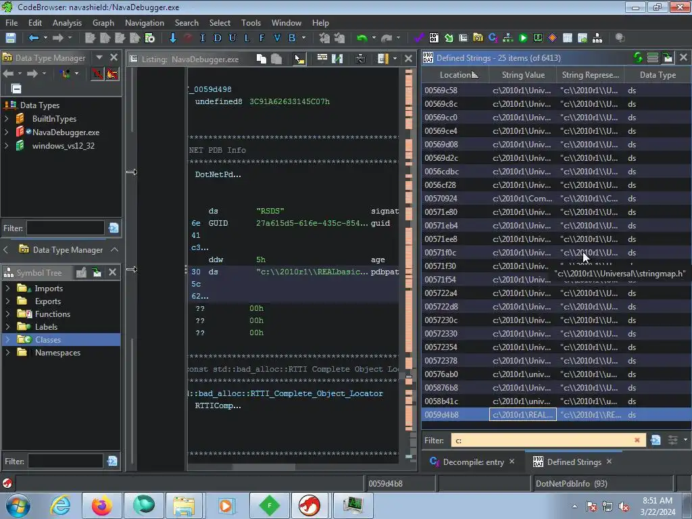Open Internet Explorer from the taskbar

[60, 505]
